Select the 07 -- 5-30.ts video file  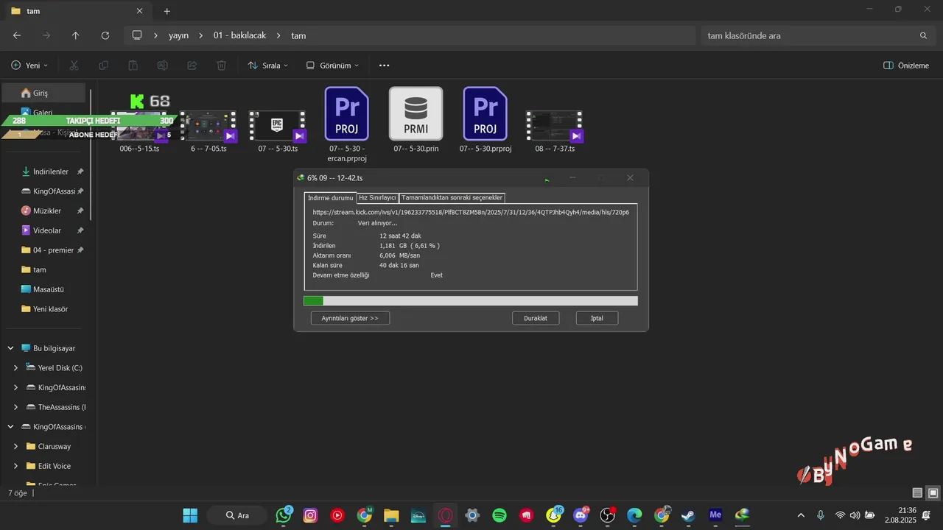click(278, 132)
